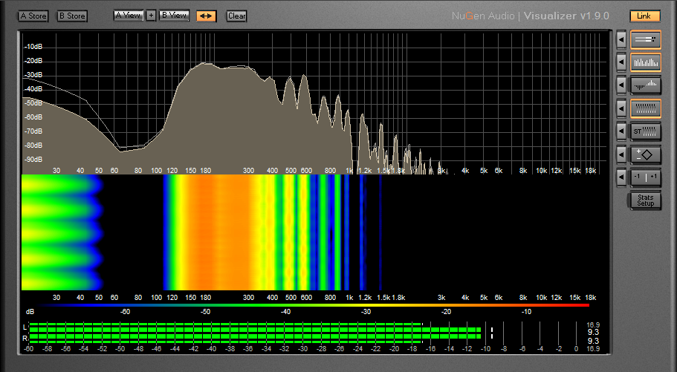Open Stats Setup

pos(645,200)
